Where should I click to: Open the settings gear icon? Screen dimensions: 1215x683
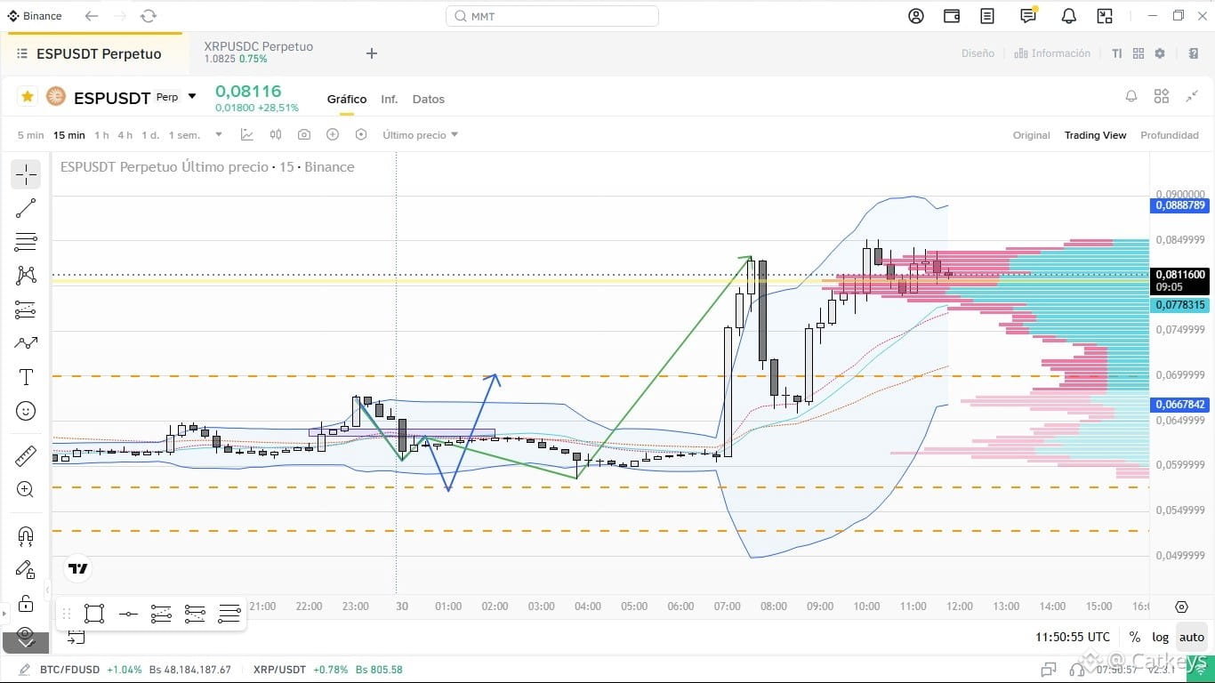click(x=1160, y=53)
